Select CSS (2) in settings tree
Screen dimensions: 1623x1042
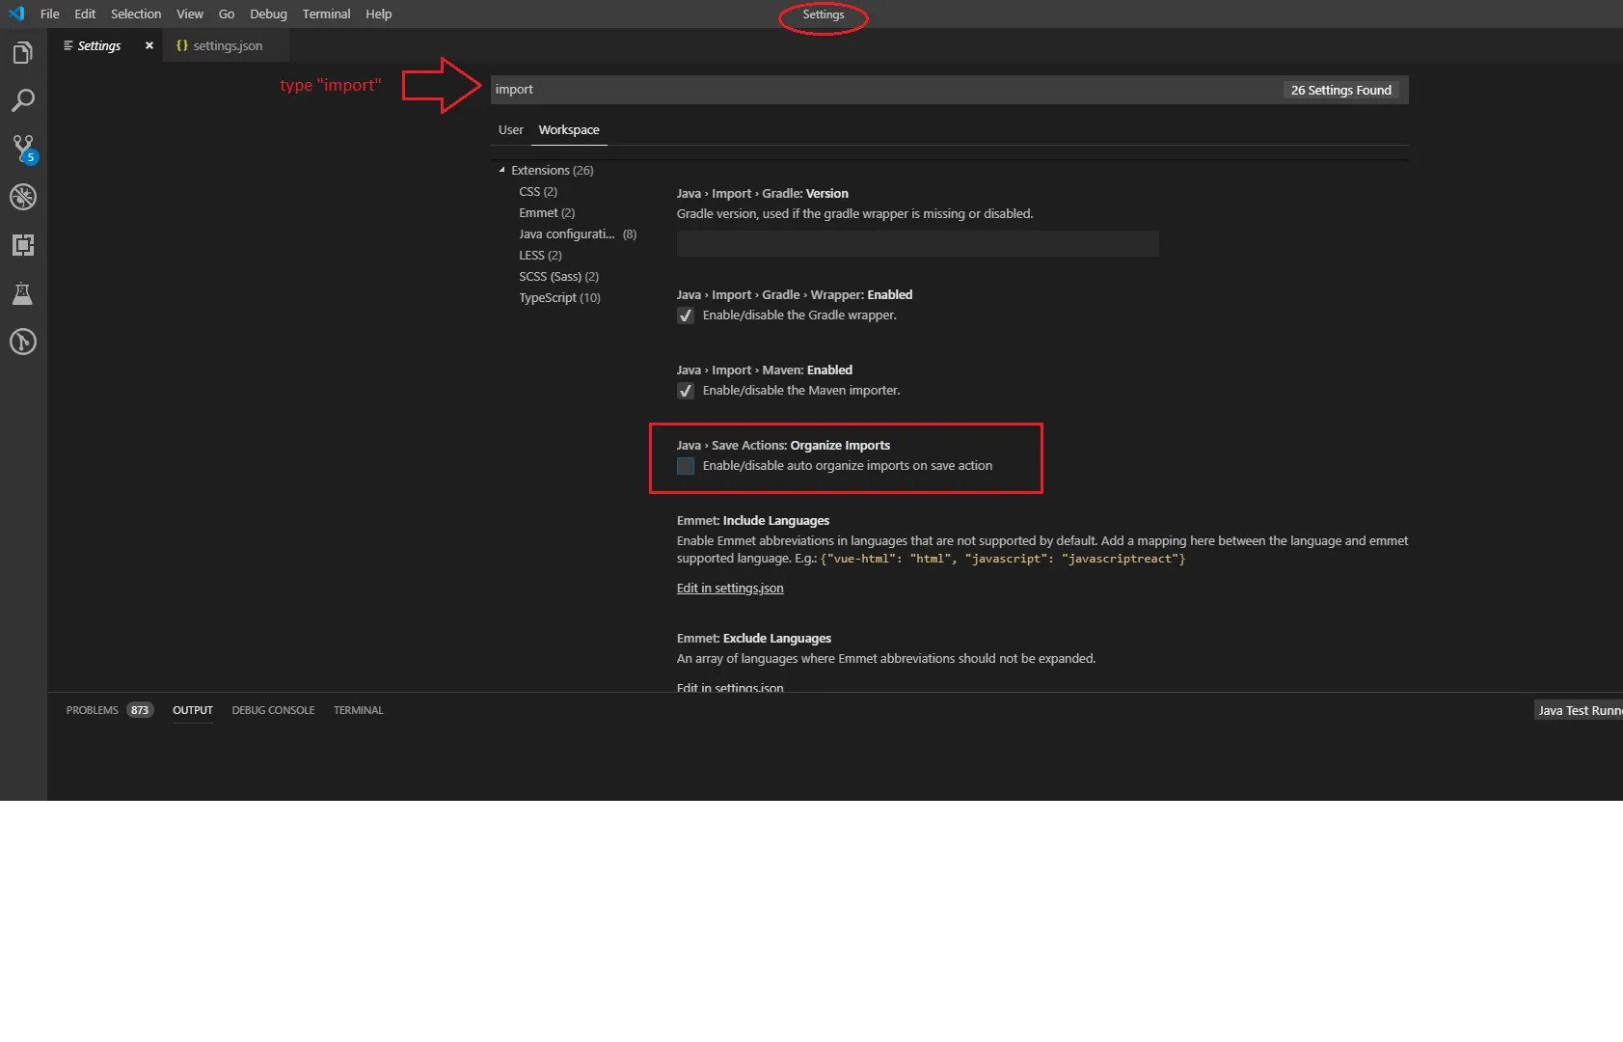tap(538, 191)
